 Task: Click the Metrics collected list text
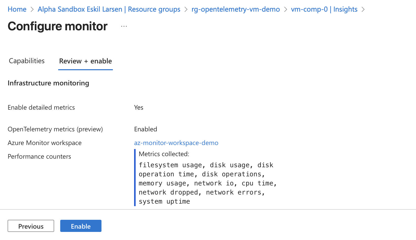[x=207, y=183]
